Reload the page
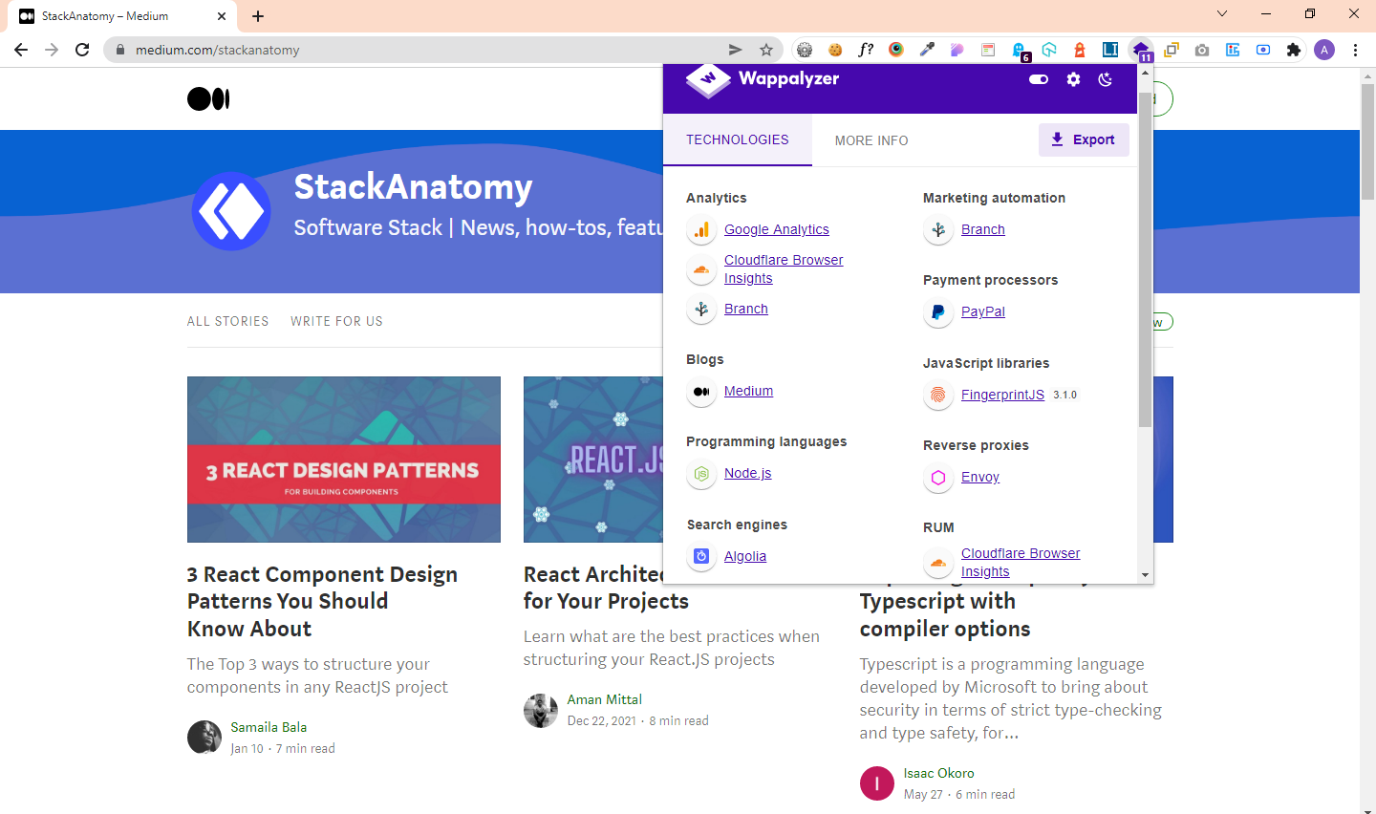 pyautogui.click(x=82, y=50)
